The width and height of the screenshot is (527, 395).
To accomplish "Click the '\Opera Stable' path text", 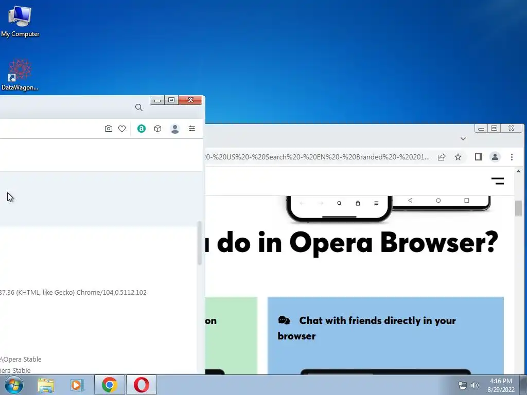I will click(21, 360).
